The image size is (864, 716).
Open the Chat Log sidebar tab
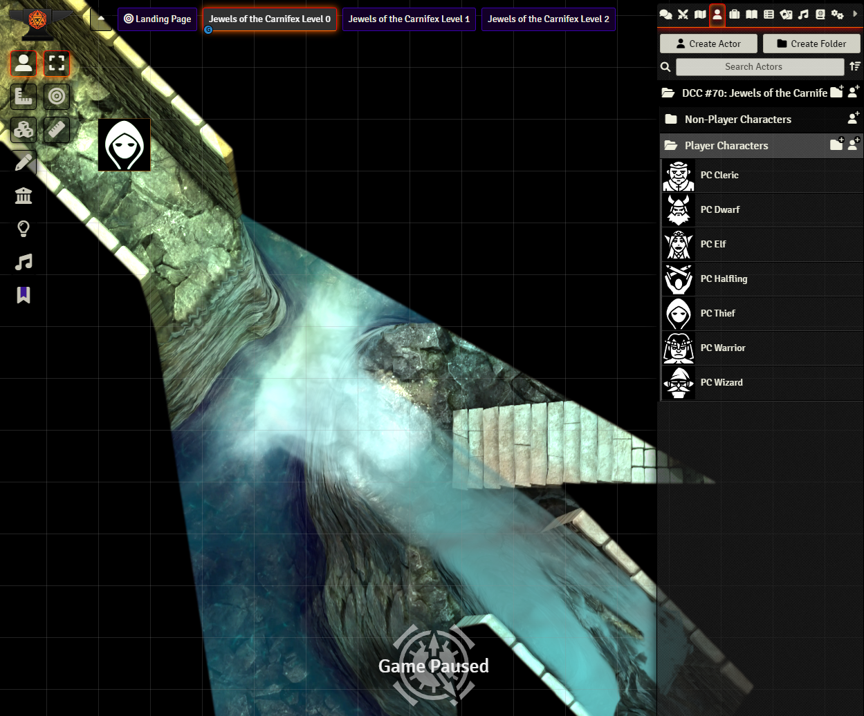[x=665, y=14]
